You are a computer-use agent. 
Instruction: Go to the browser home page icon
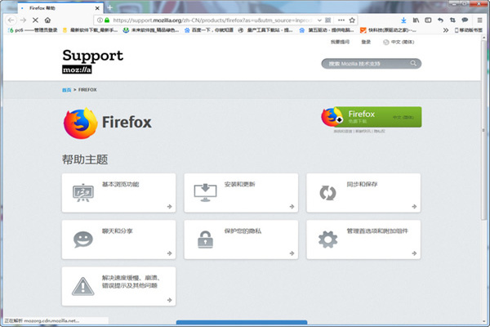47,20
